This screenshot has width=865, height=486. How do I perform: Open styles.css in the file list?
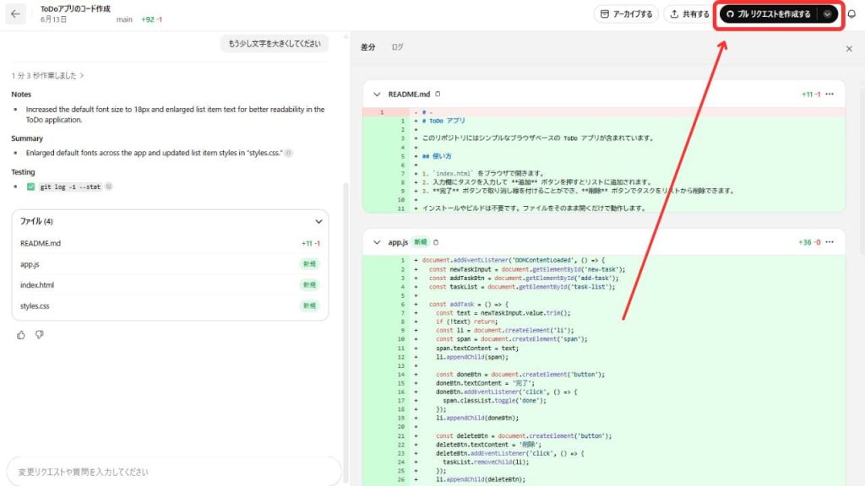coord(170,305)
